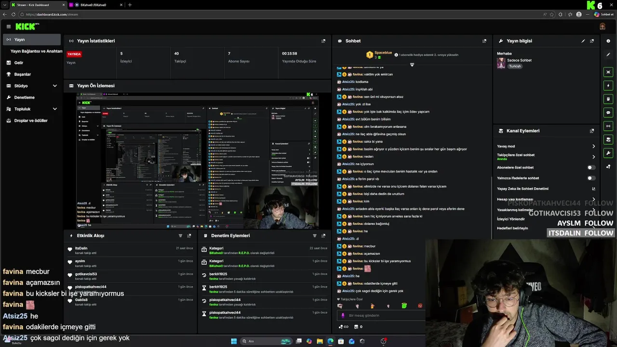The width and height of the screenshot is (617, 347).
Task: Open İzleyici Yönlendir option
Action: (511, 219)
